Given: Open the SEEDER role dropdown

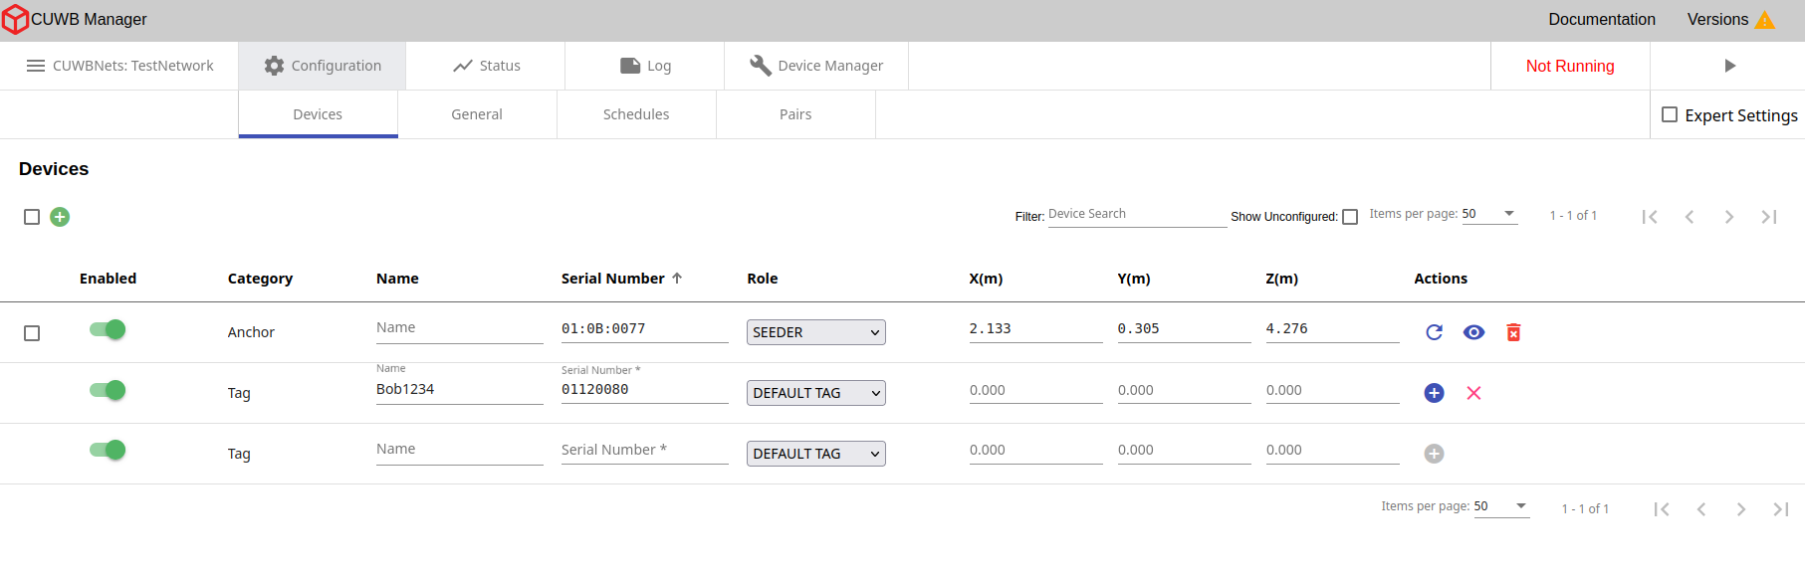Looking at the screenshot, I should [x=815, y=332].
